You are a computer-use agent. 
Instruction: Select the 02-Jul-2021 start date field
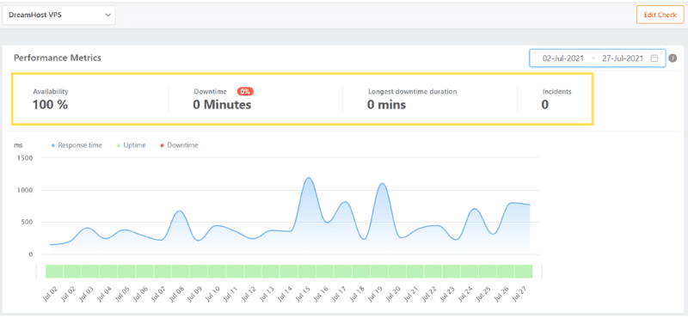[x=563, y=58]
